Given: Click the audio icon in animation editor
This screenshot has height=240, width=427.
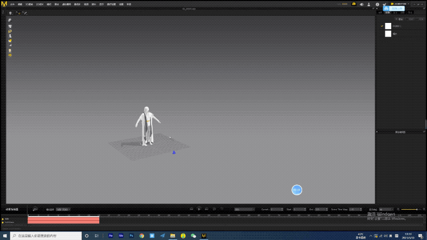Looking at the screenshot, I should [35, 209].
